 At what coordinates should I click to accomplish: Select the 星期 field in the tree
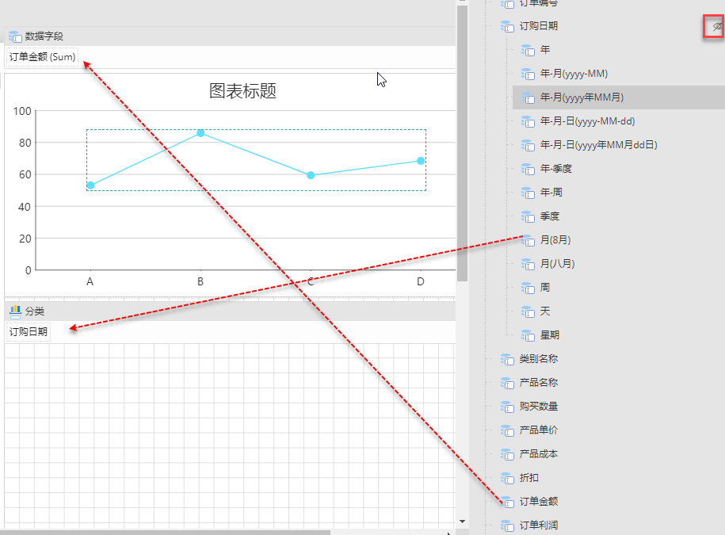pyautogui.click(x=549, y=335)
